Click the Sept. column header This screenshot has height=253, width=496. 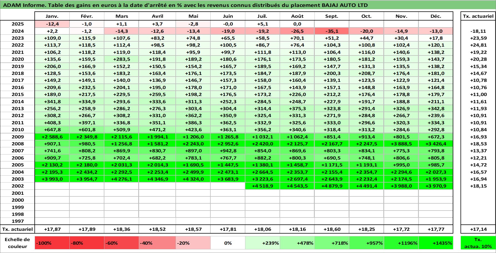tap(332, 16)
